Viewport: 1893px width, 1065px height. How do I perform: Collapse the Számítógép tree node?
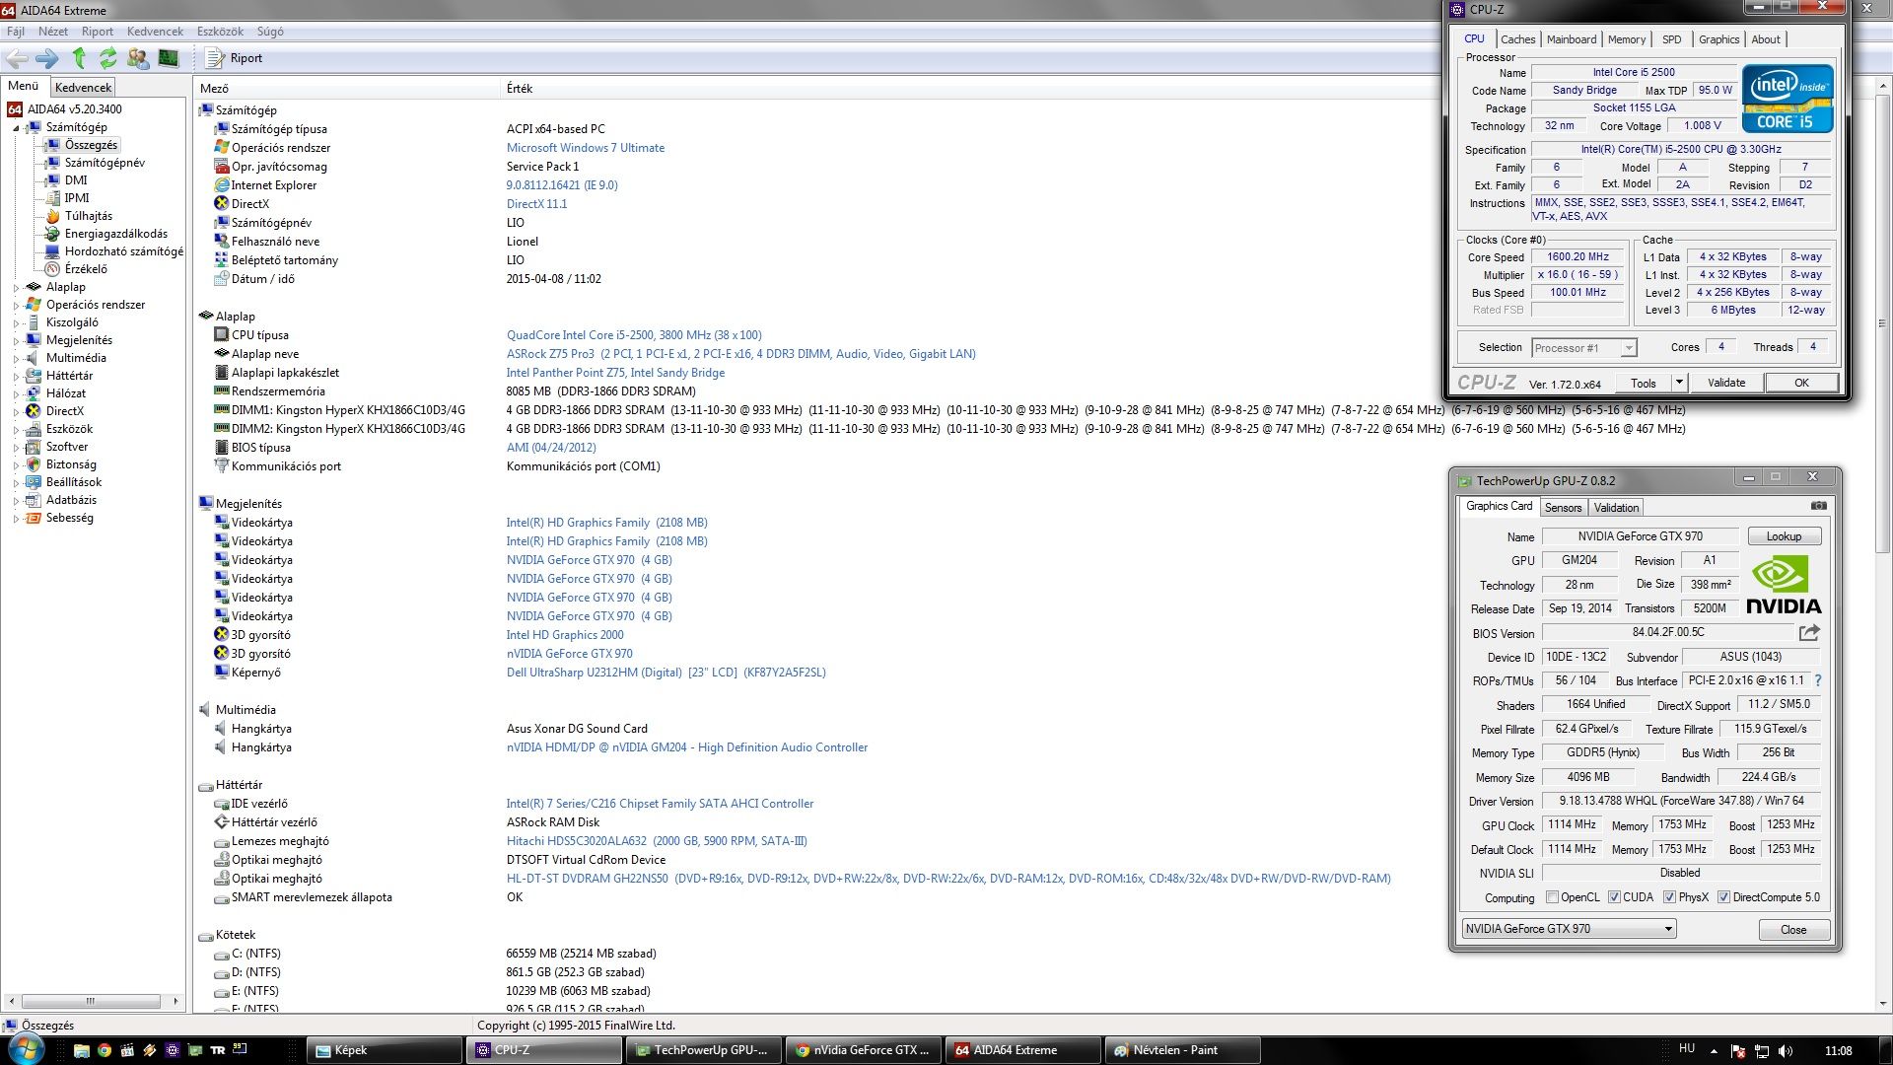click(16, 128)
